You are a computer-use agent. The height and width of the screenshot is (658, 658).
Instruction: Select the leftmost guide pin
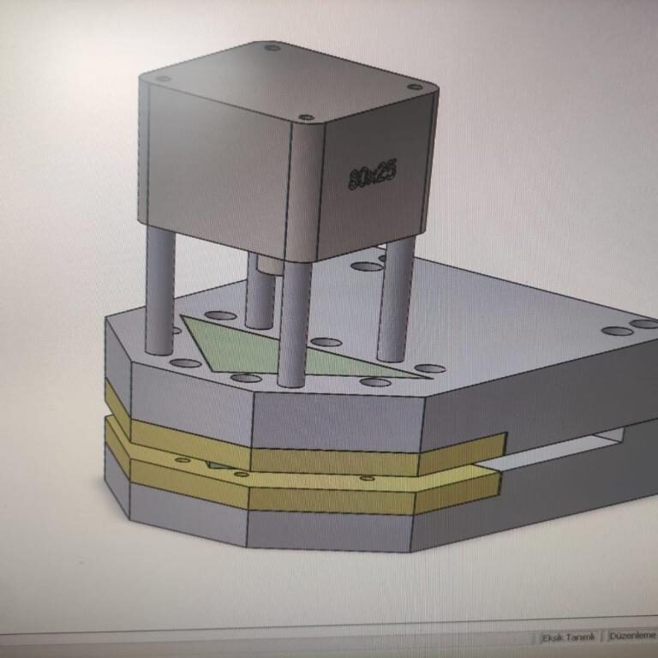pos(160,291)
